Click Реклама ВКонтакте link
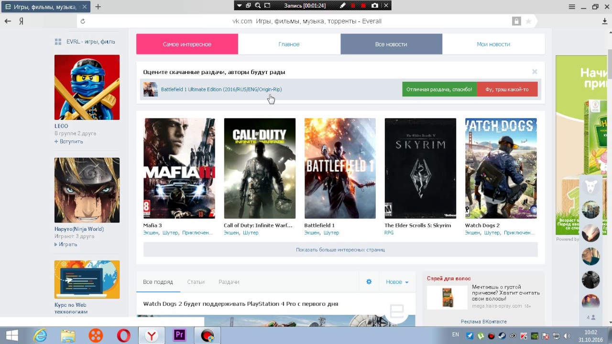 [x=483, y=322]
